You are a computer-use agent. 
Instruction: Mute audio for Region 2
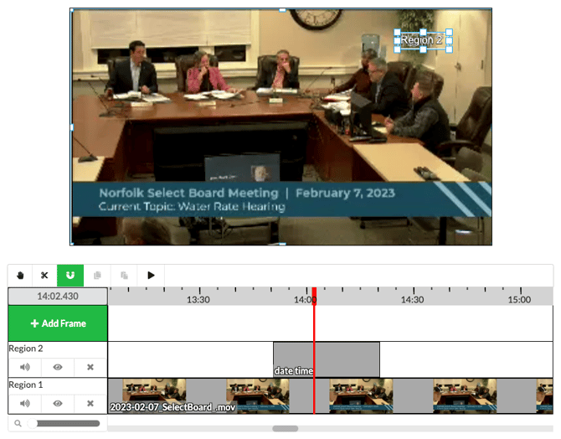pos(24,367)
